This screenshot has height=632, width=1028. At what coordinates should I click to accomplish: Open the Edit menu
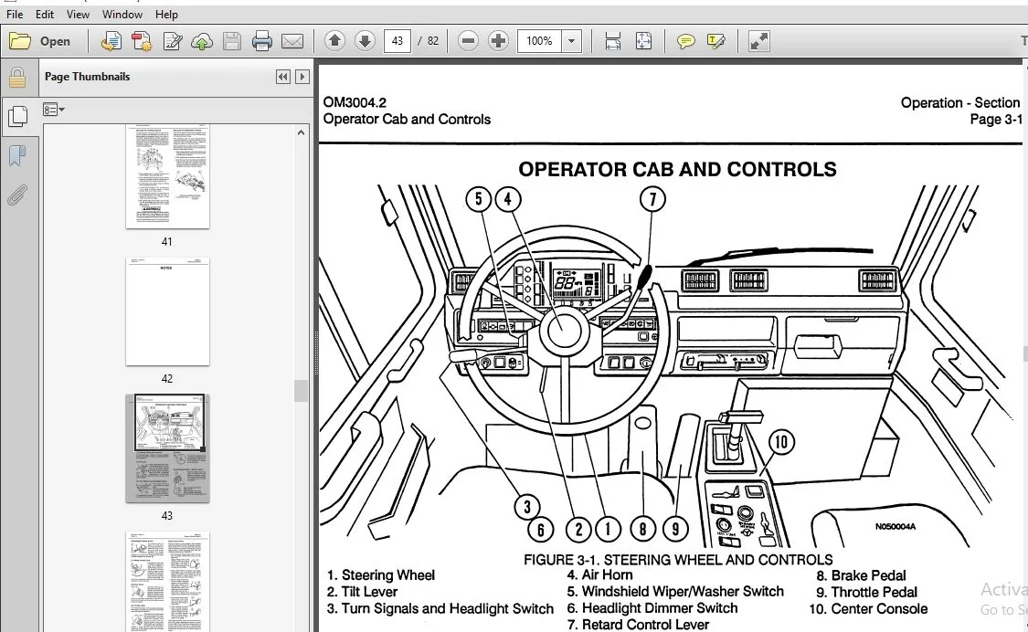45,14
